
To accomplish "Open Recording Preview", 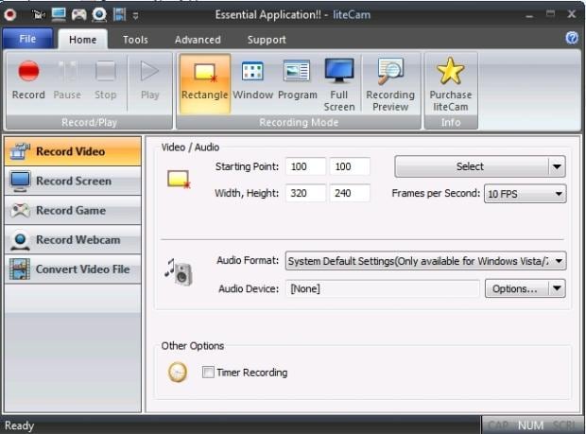I will (390, 84).
